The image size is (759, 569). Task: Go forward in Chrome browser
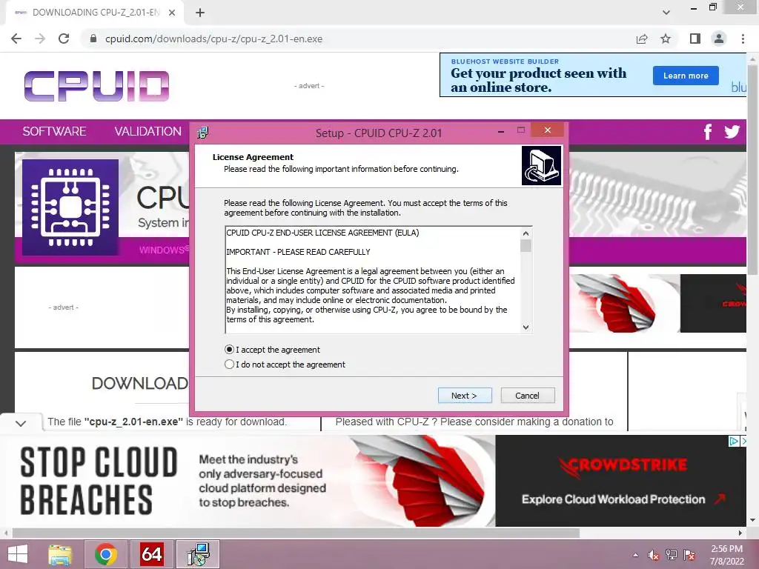(40, 39)
